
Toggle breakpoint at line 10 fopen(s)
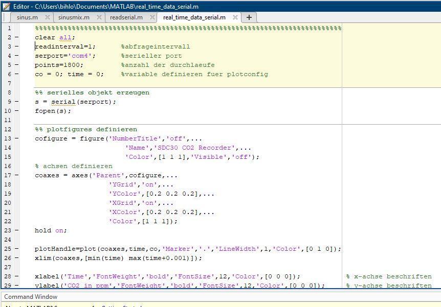tap(16, 111)
